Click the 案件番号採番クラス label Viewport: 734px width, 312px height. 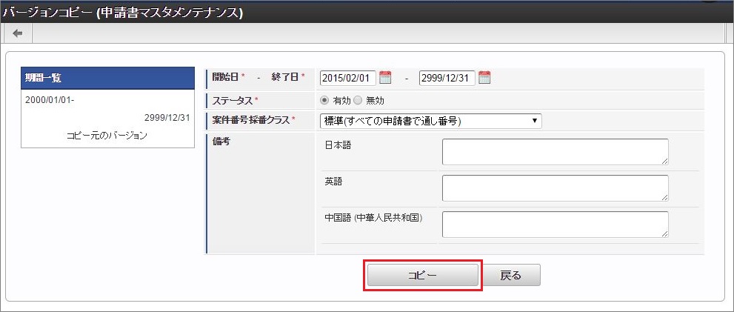click(251, 120)
